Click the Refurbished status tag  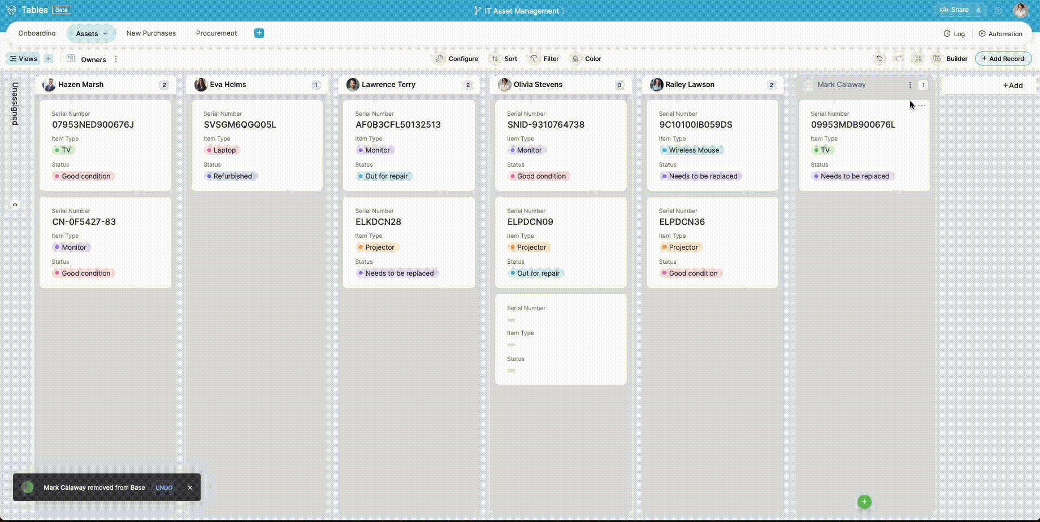[231, 176]
